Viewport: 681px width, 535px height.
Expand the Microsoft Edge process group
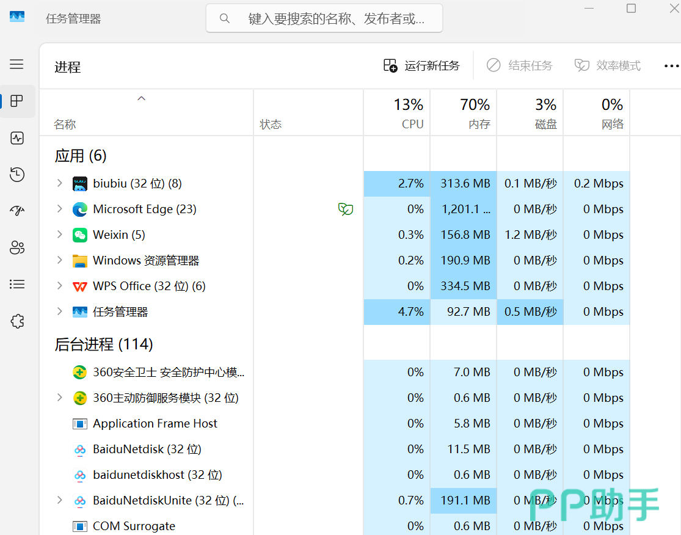(x=59, y=209)
